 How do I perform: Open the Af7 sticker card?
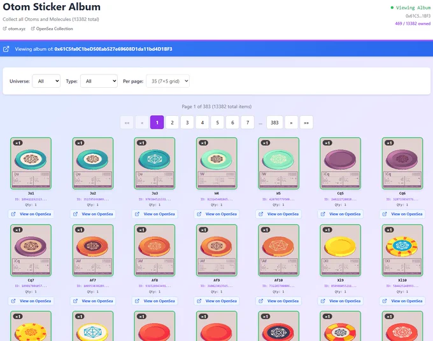(x=93, y=250)
